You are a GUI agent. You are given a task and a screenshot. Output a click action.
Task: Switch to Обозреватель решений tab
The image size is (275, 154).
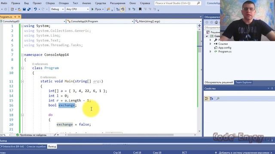[x=219, y=83]
